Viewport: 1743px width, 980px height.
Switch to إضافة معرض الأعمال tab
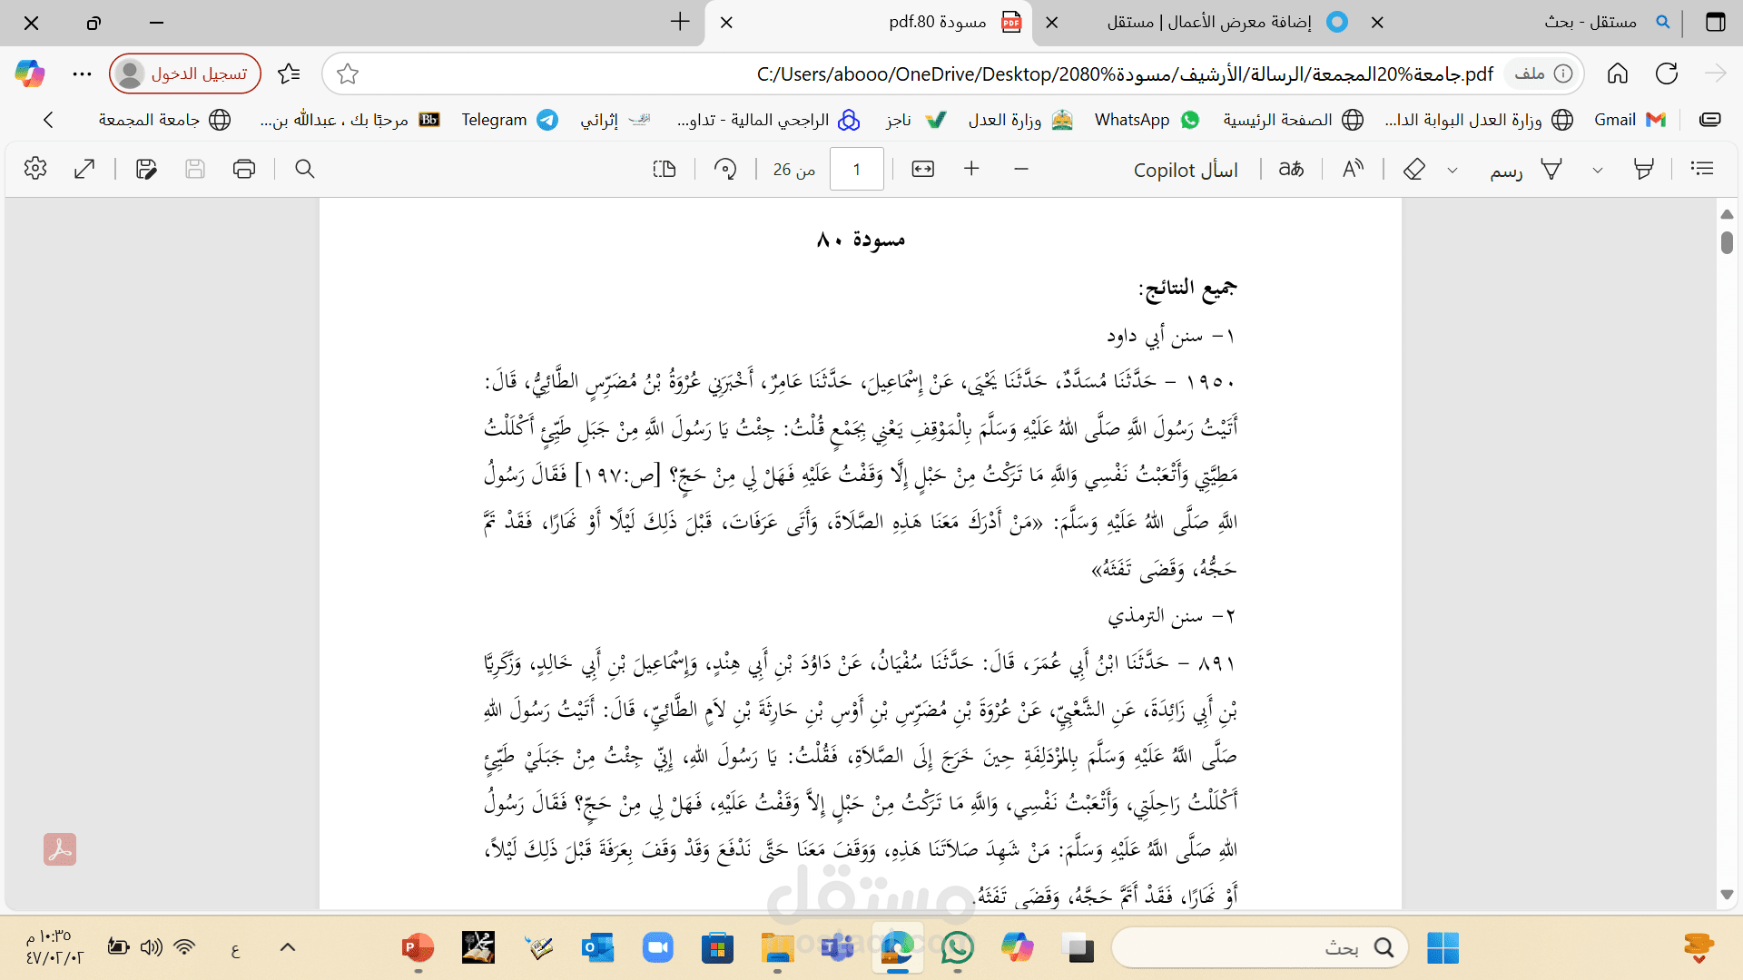tap(1209, 22)
